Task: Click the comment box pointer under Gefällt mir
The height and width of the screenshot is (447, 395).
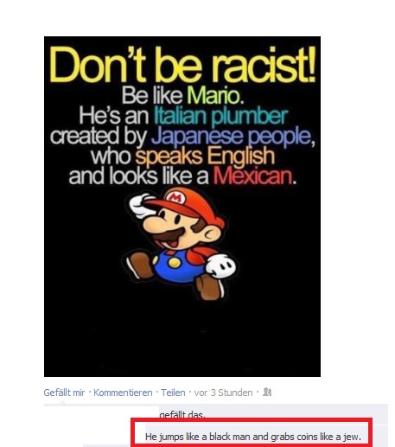Action: (61, 403)
